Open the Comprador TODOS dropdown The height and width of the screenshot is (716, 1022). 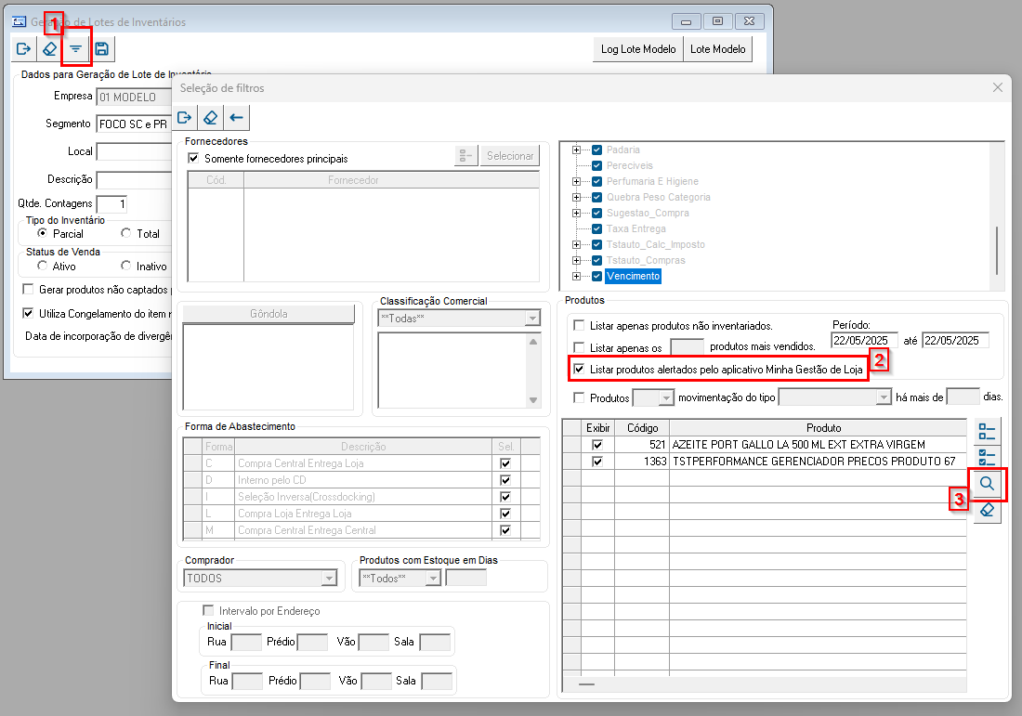point(329,579)
